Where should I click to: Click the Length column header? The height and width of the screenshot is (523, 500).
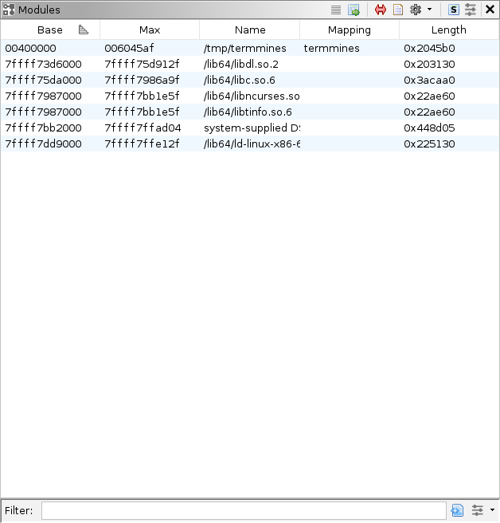(448, 30)
